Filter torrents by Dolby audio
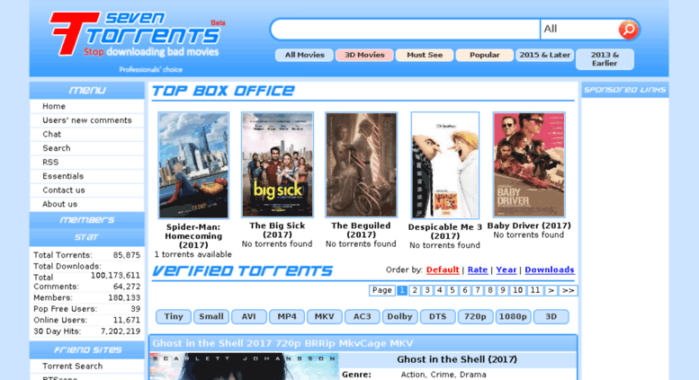 click(399, 317)
